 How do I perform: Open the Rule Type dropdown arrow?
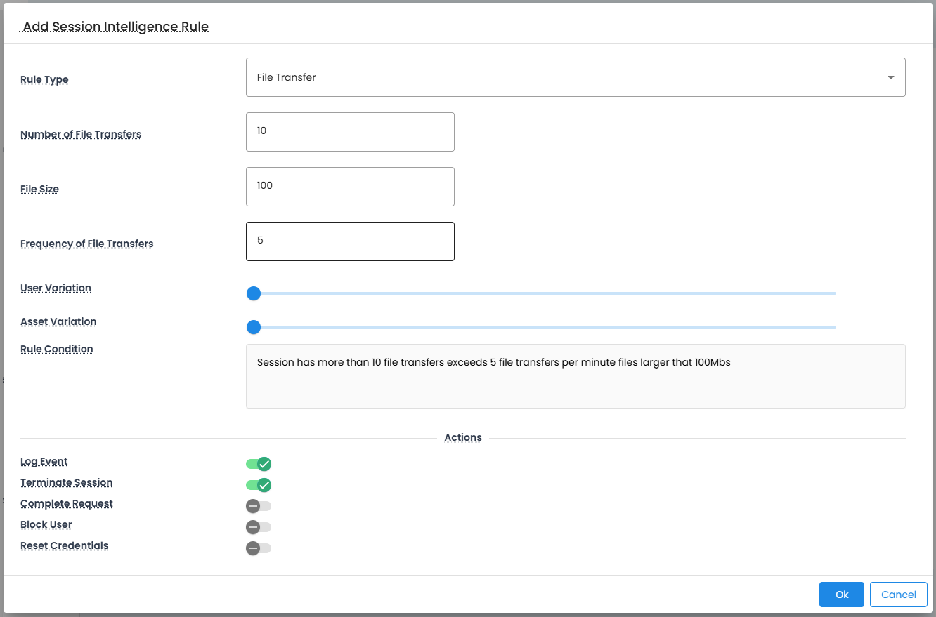pyautogui.click(x=890, y=77)
